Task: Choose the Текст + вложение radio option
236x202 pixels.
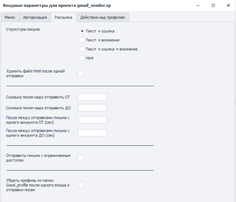Action: tap(82, 40)
